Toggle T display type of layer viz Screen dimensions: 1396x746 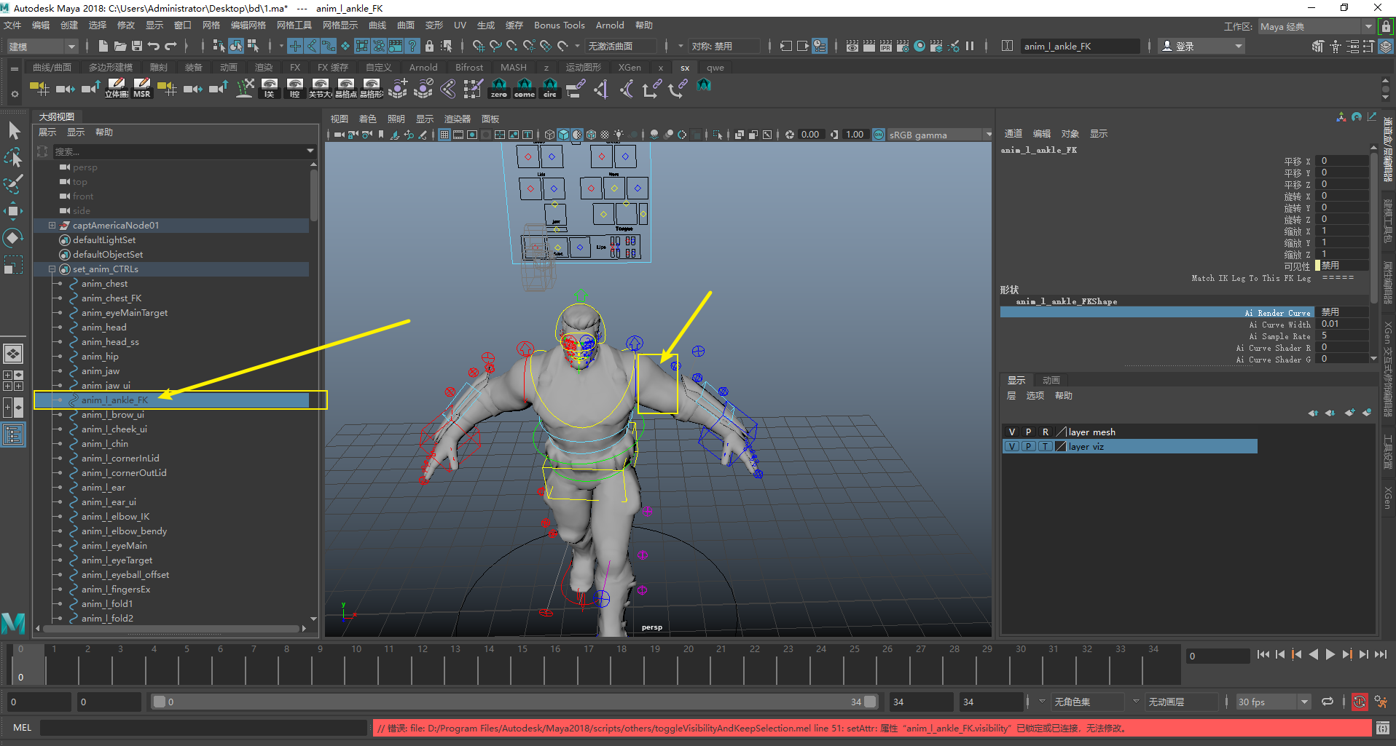1045,446
